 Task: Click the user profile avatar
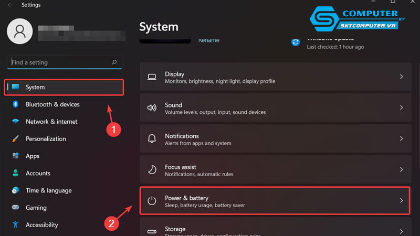(x=20, y=31)
